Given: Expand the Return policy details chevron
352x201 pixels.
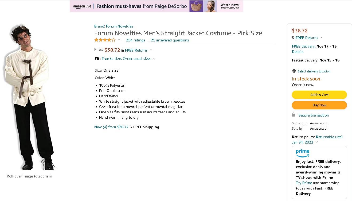Looking at the screenshot, I should pos(317,142).
